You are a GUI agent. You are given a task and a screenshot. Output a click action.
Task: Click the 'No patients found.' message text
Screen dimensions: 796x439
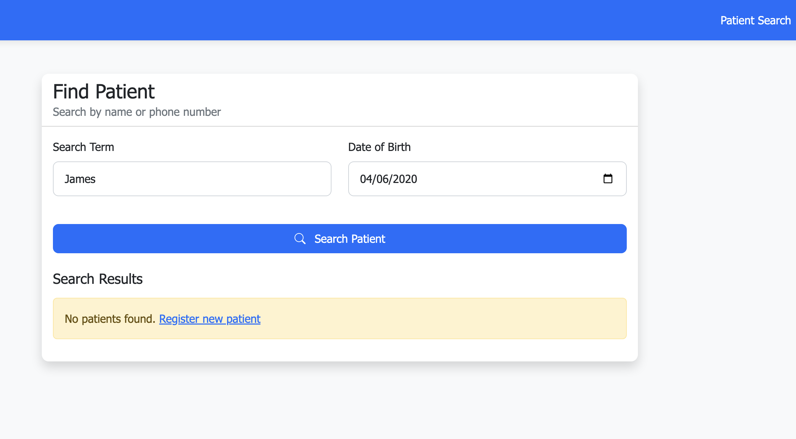tap(110, 319)
